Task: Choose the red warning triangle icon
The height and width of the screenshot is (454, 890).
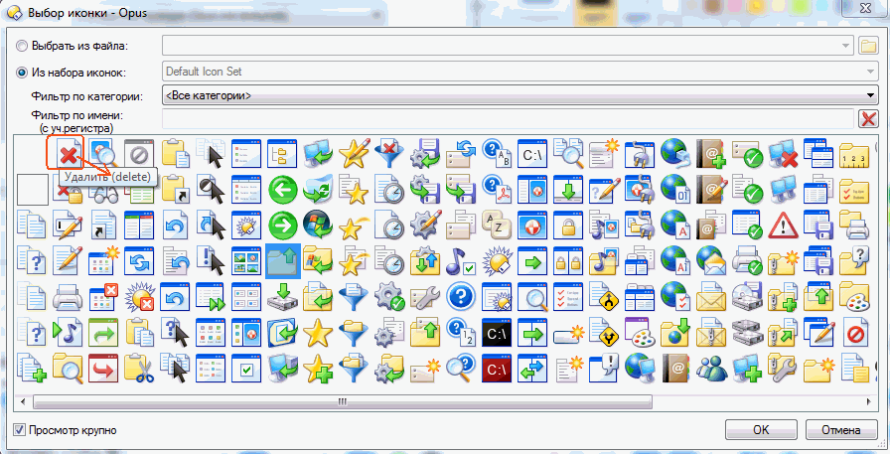Action: [783, 225]
